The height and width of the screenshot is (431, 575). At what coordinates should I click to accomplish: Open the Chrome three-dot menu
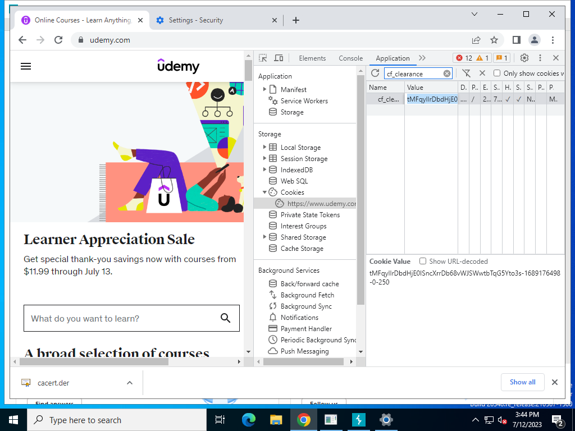pos(553,40)
